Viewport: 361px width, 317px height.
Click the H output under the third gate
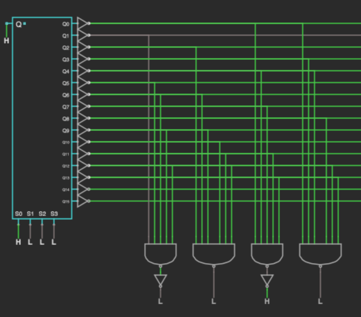coord(267,301)
